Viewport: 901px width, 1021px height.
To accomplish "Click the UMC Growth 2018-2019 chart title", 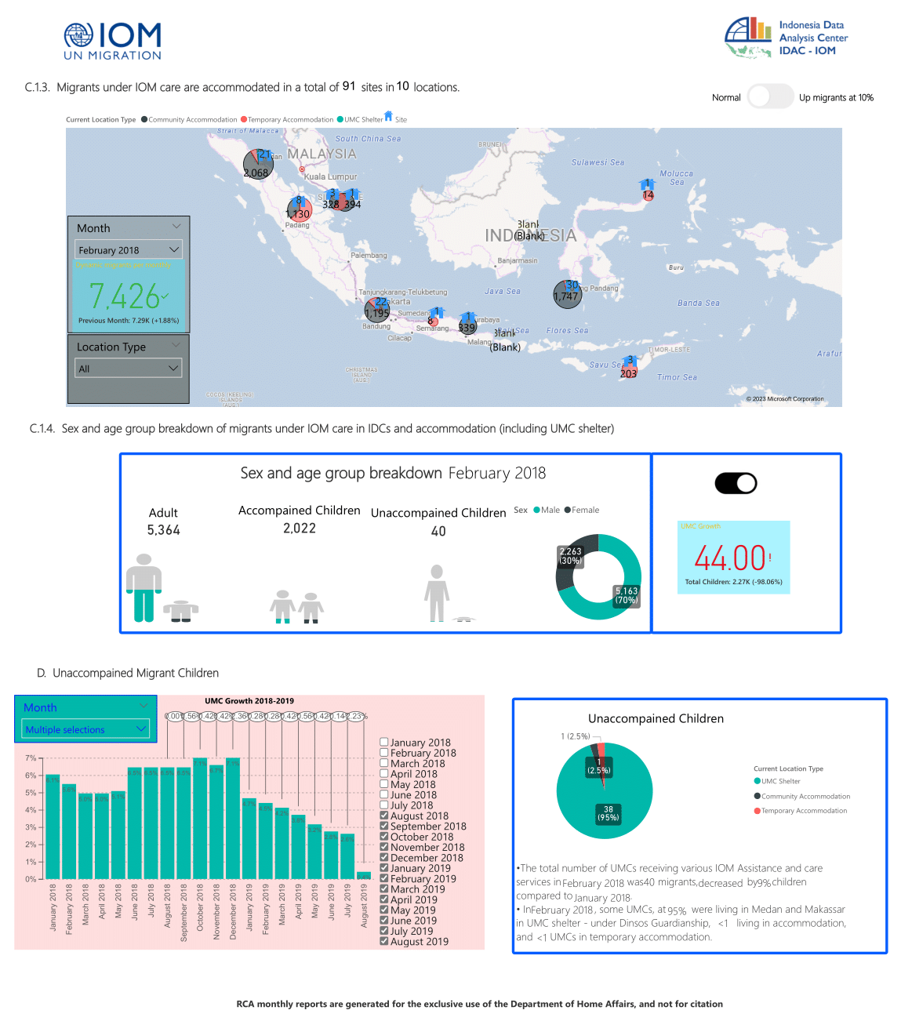I will point(249,701).
